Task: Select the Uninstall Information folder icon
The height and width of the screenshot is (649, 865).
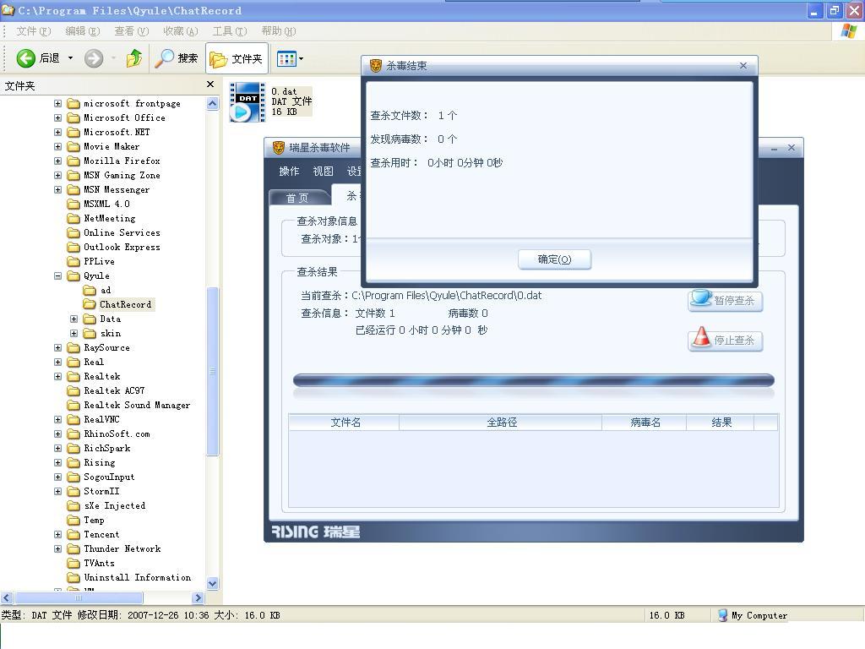Action: (x=73, y=577)
